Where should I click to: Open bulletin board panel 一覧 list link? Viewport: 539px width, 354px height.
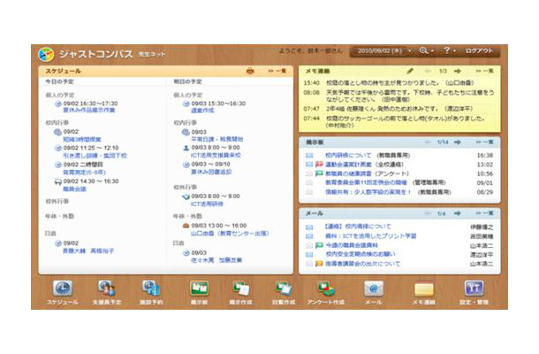pyautogui.click(x=485, y=142)
